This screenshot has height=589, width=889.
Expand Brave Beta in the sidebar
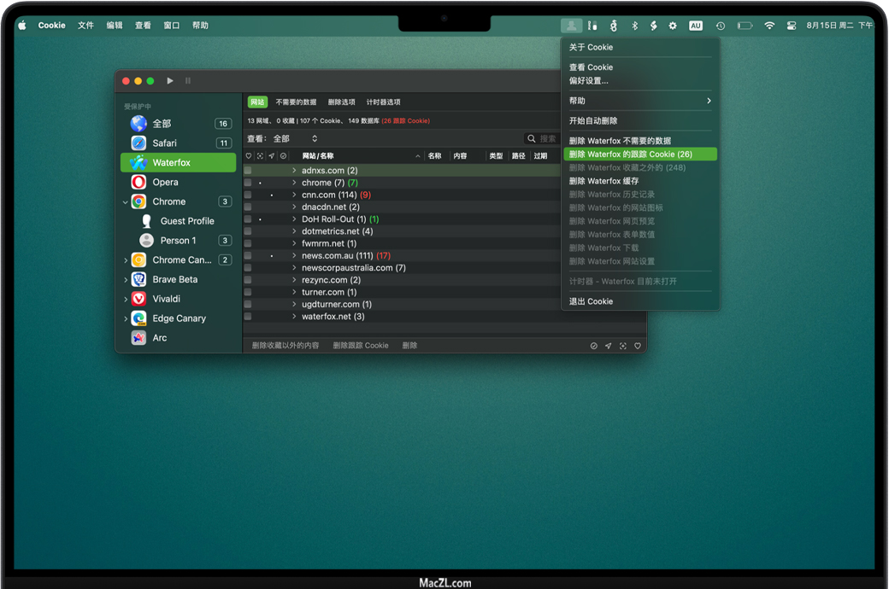tap(126, 279)
